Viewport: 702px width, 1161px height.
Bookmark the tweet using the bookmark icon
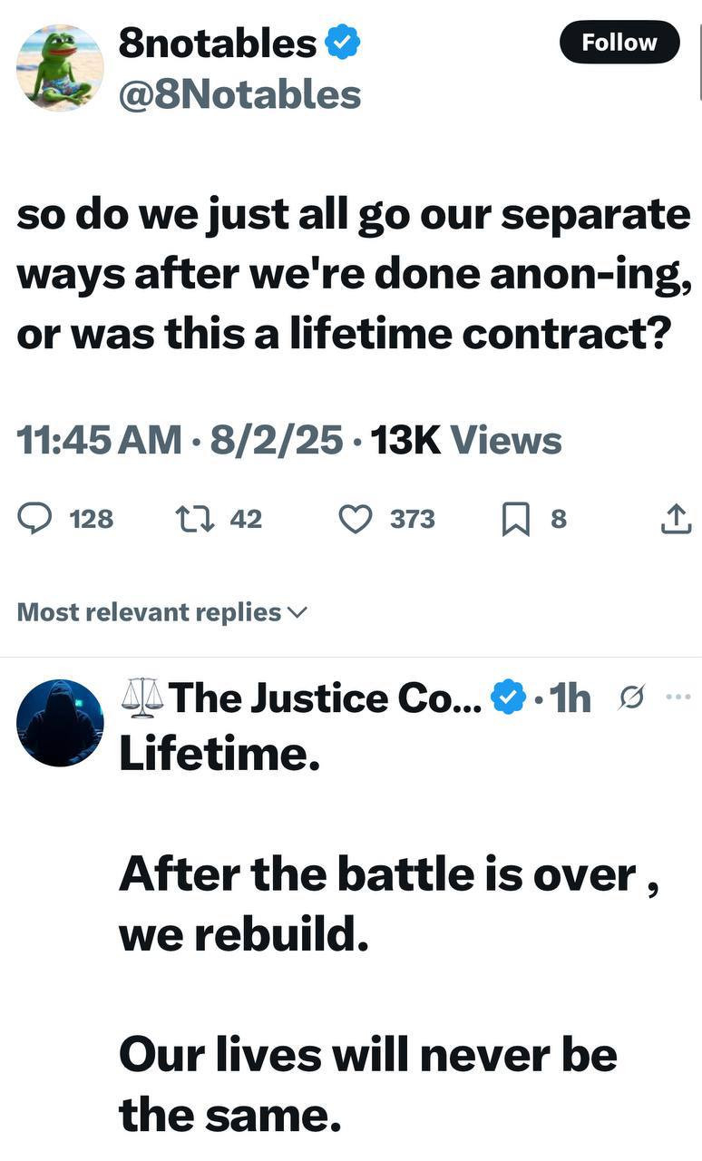513,519
